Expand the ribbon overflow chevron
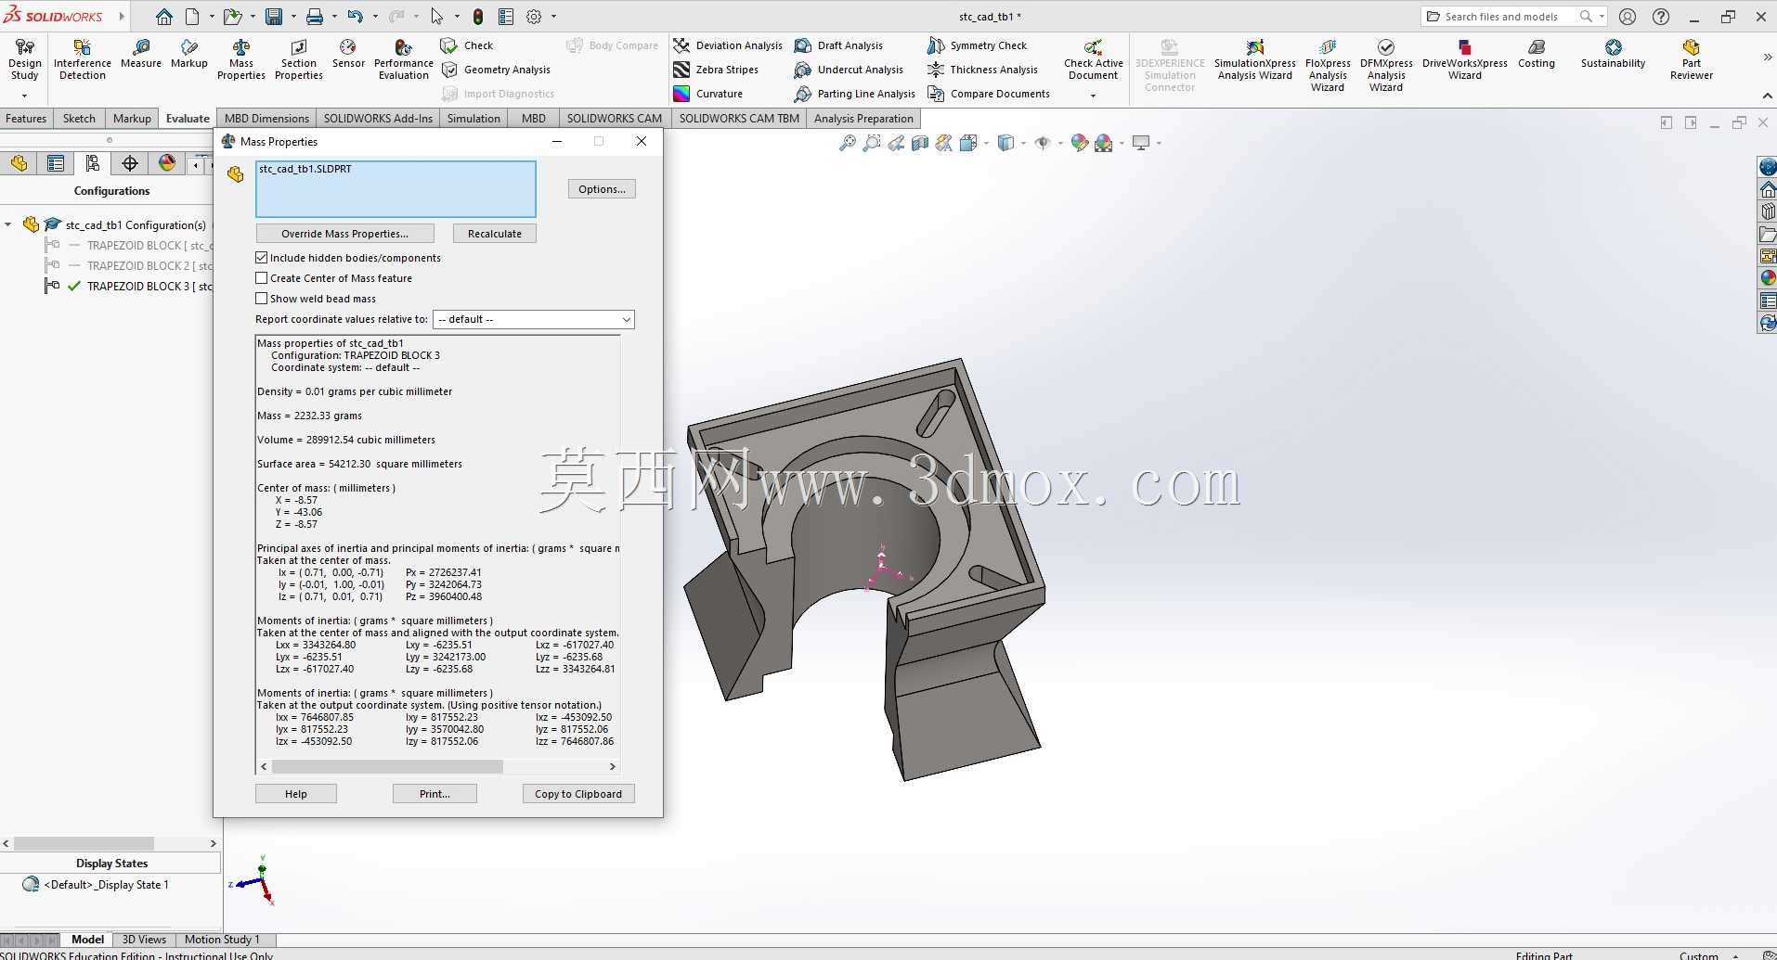This screenshot has height=960, width=1777. click(1767, 57)
